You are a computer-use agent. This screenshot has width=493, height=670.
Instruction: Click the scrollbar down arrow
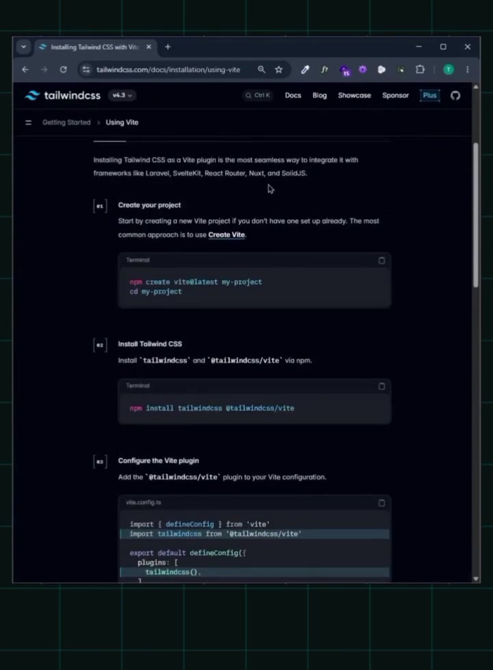coord(475,579)
